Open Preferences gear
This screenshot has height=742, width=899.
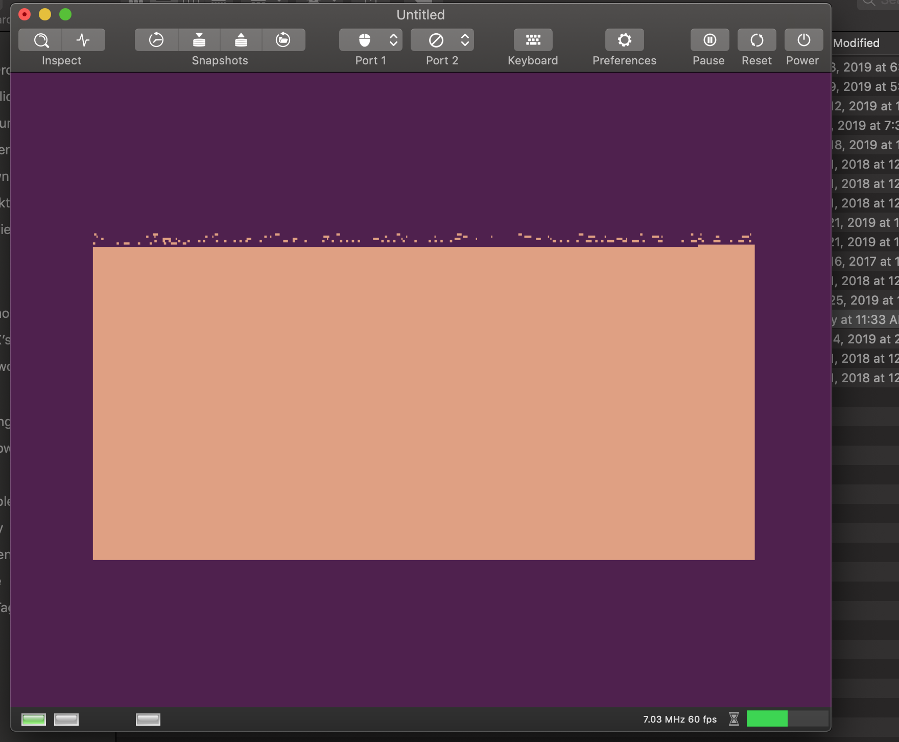click(625, 40)
